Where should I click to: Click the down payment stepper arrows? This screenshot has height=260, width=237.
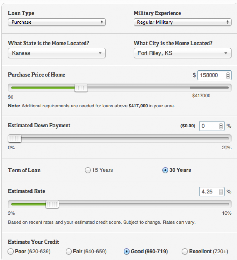[x=221, y=126]
